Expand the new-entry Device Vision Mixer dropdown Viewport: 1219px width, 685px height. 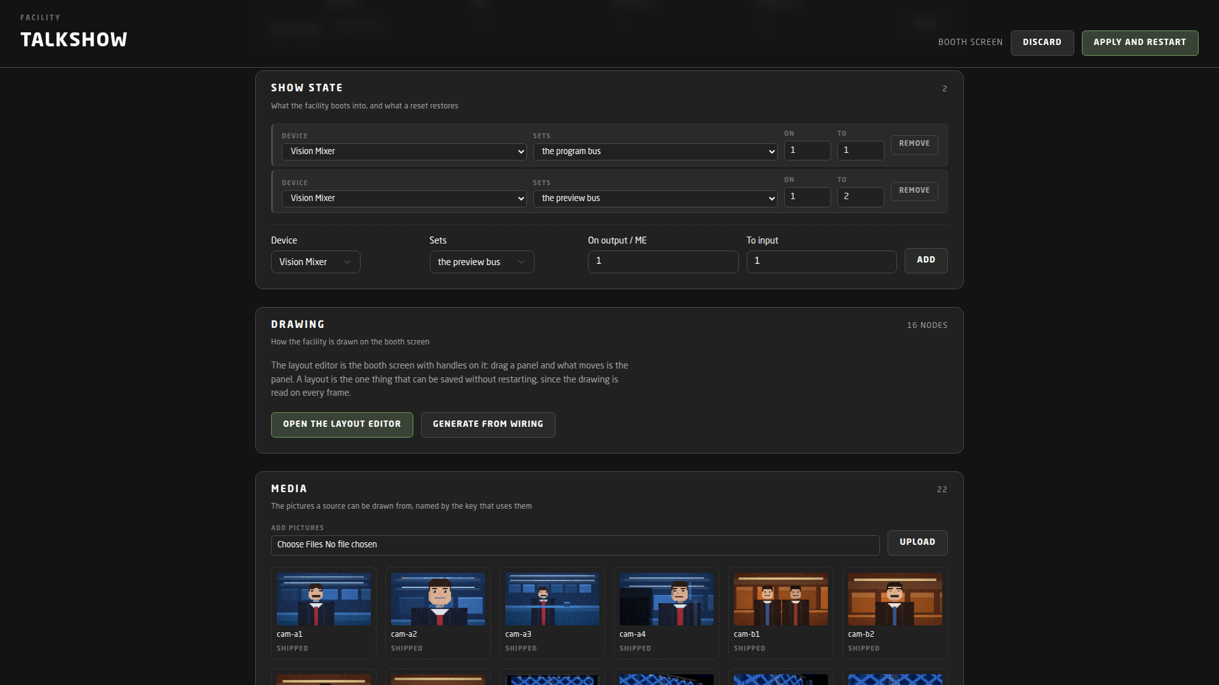pyautogui.click(x=316, y=262)
